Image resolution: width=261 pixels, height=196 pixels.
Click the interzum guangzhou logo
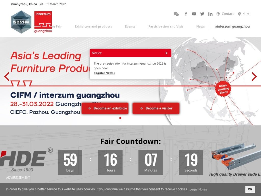coord(43,22)
